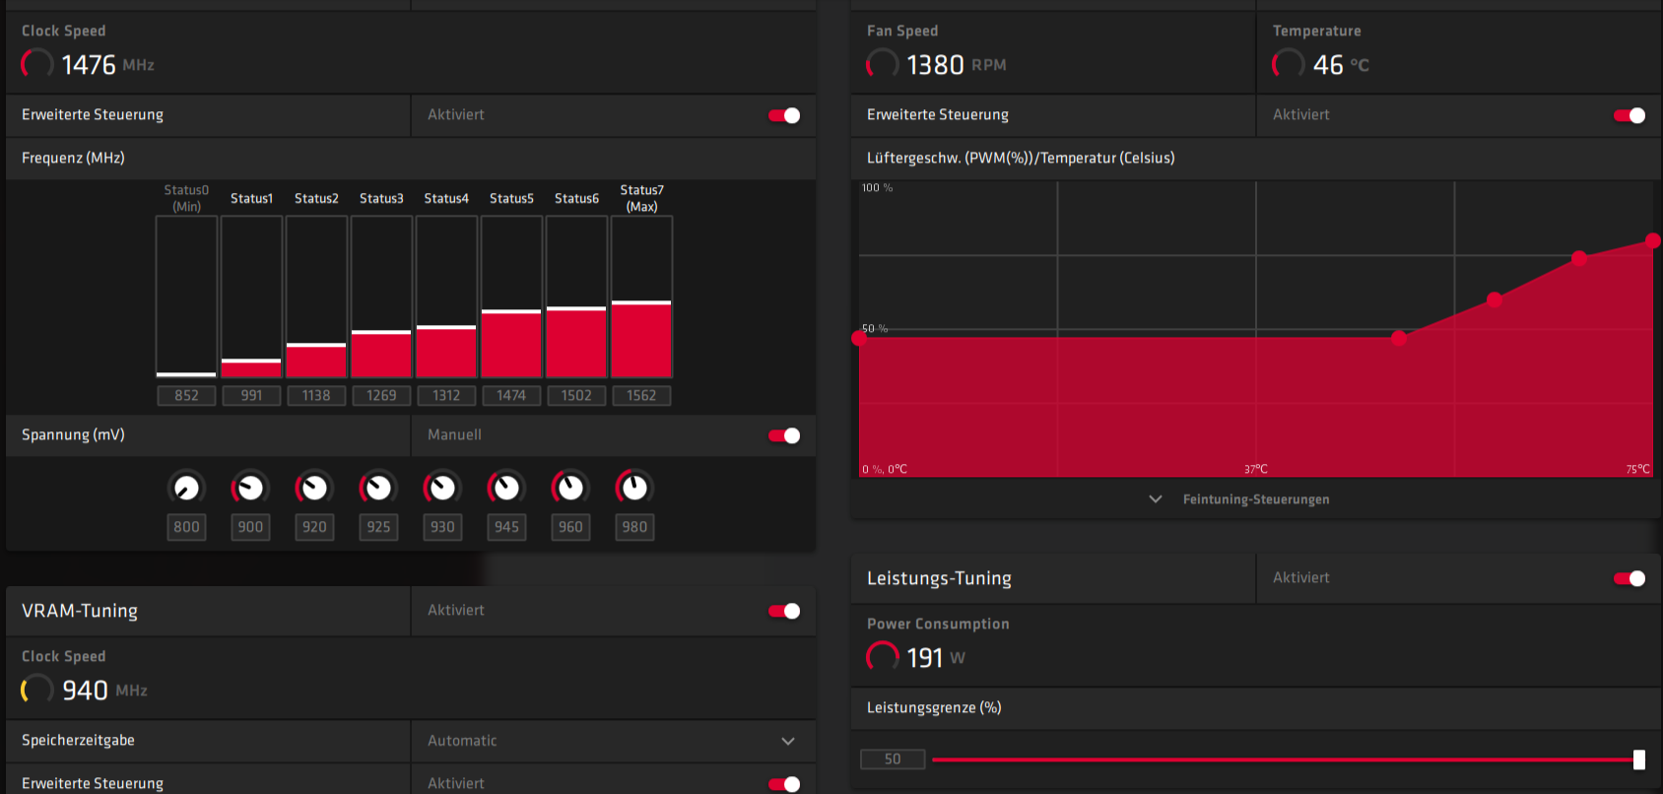Screen dimensions: 1663x794
Task: Click the 980 mV voltage knob
Action: [634, 488]
